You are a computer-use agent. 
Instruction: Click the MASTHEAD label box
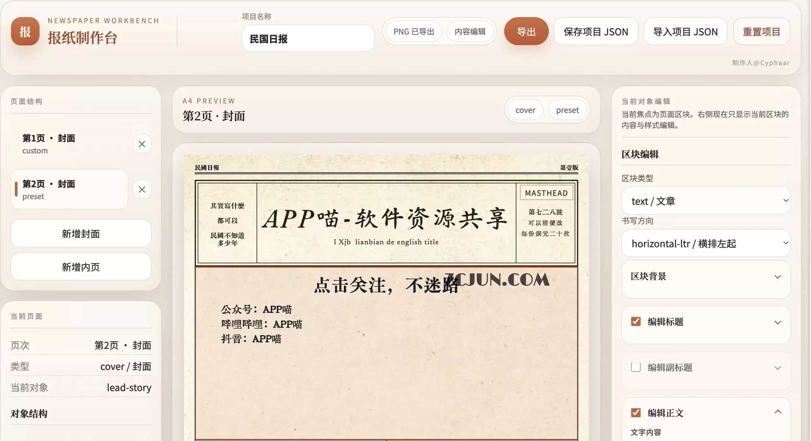(546, 193)
